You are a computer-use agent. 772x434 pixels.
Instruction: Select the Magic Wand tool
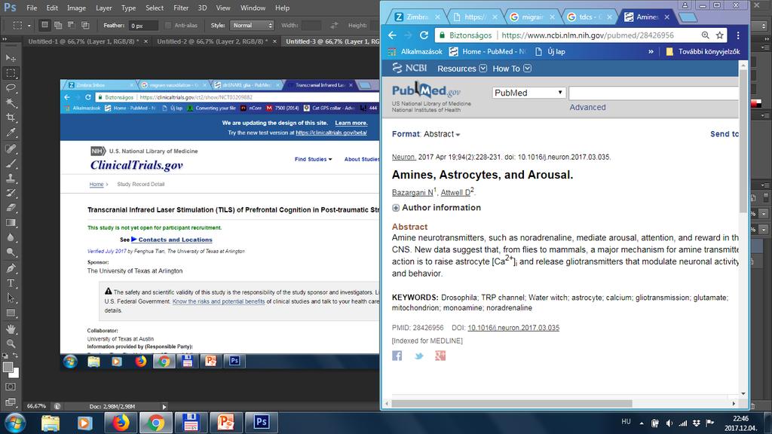pyautogui.click(x=11, y=102)
